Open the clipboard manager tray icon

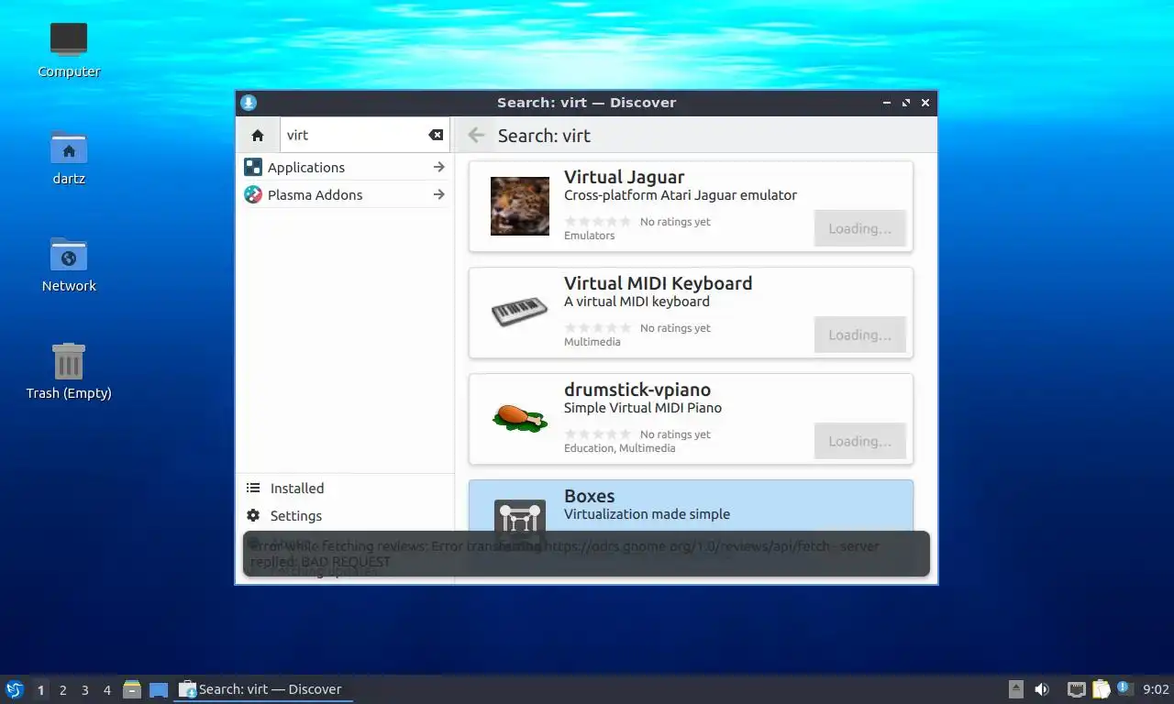click(1101, 689)
